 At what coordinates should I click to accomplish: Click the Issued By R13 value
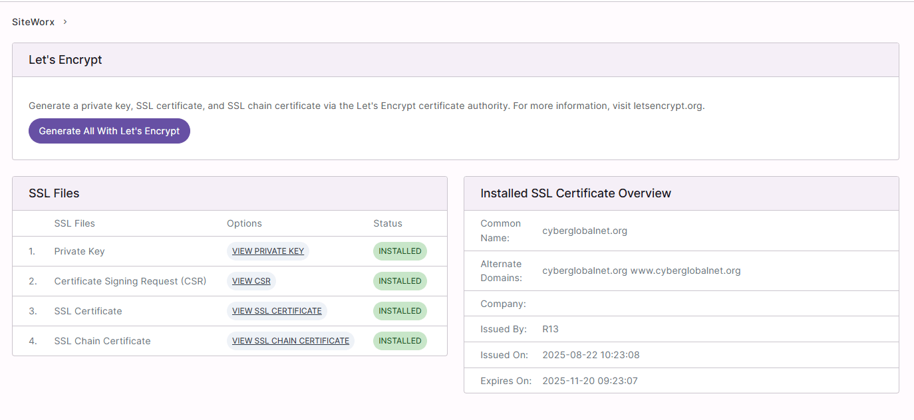pos(551,329)
